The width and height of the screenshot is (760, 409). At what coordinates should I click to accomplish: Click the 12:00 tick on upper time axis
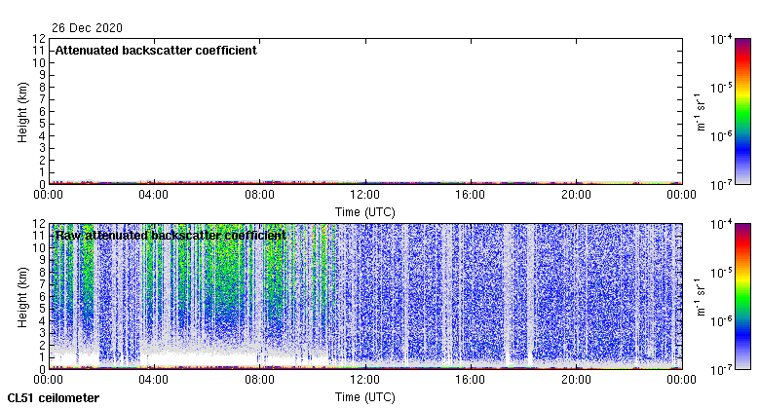[x=364, y=194]
